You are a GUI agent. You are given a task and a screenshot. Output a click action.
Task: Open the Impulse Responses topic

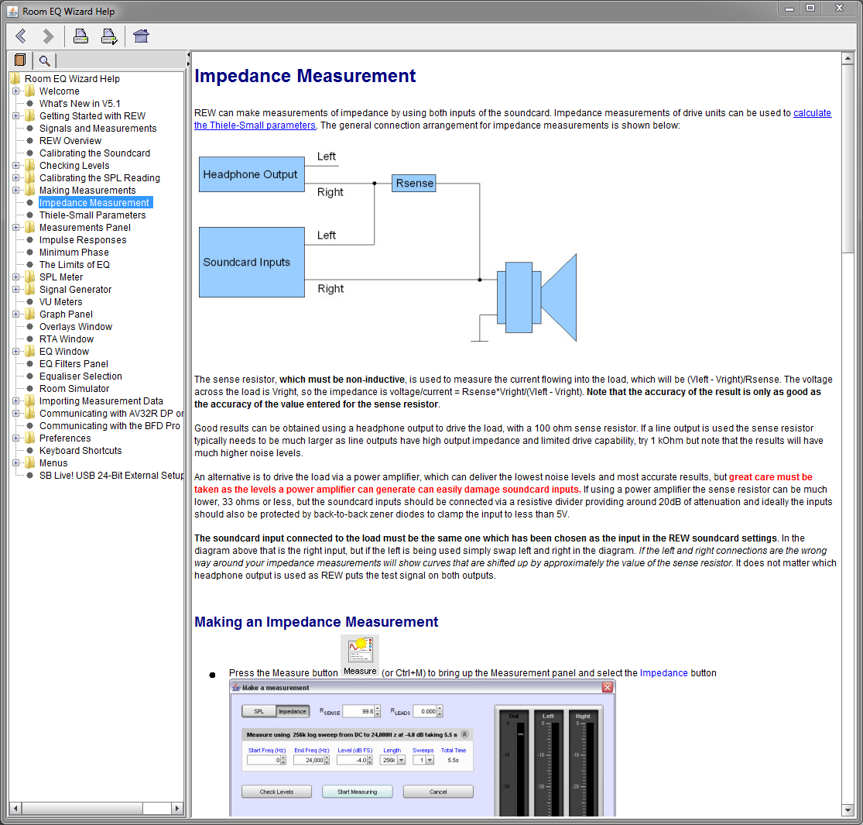[x=83, y=240]
